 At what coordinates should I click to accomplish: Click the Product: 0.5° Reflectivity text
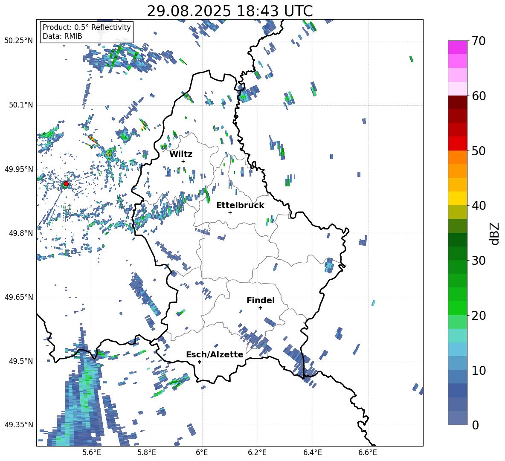pyautogui.click(x=87, y=27)
